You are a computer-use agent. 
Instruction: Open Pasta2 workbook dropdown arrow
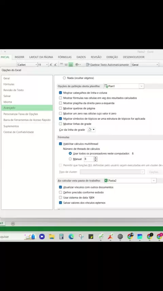[154, 180]
